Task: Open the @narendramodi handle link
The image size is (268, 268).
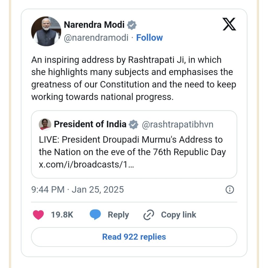Action: click(96, 38)
